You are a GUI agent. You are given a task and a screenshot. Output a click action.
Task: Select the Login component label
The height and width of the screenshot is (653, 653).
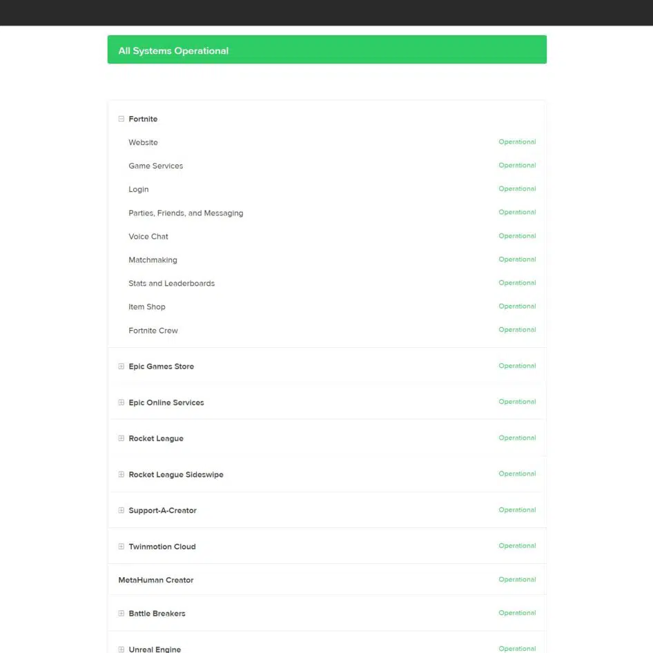coord(139,190)
